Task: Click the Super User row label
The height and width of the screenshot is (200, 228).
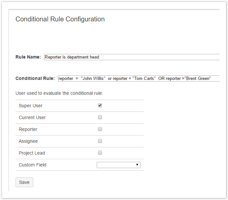Action: (x=31, y=106)
